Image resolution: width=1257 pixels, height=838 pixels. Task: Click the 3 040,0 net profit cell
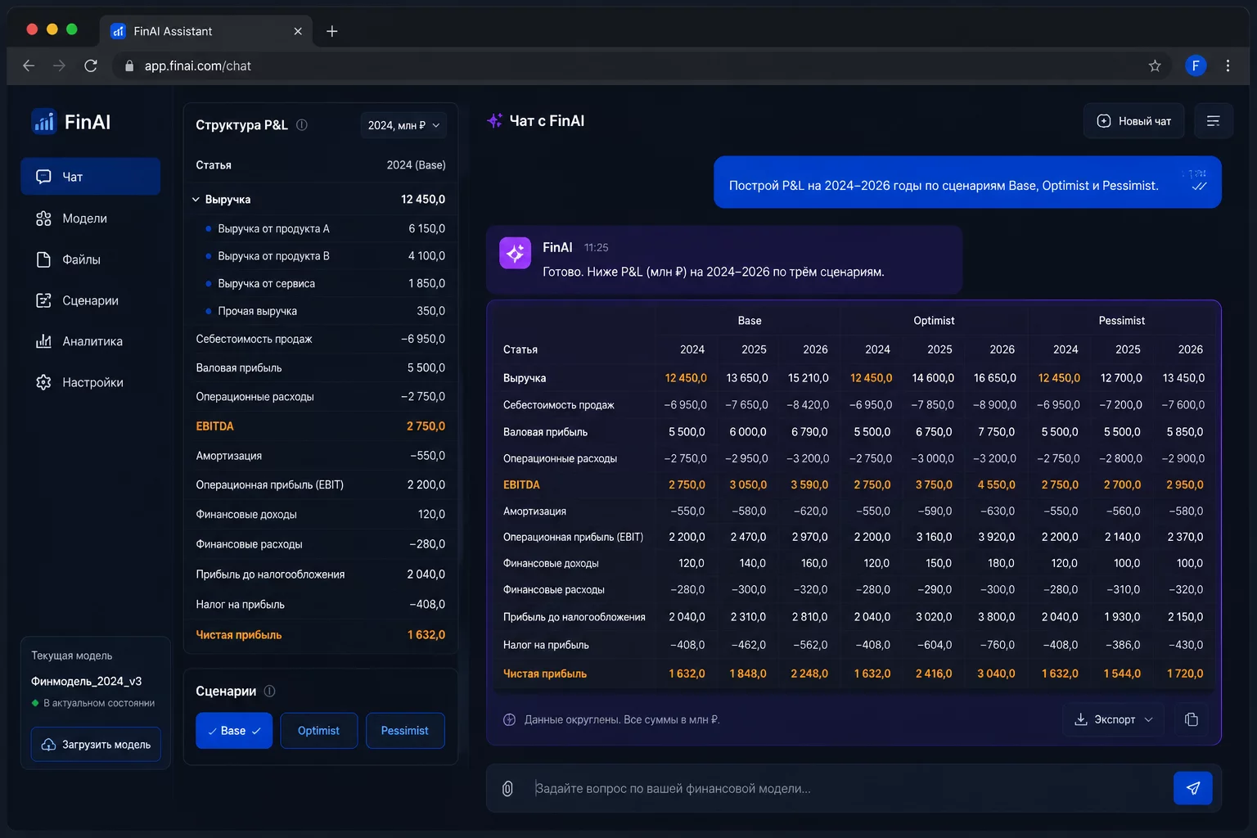[997, 674]
